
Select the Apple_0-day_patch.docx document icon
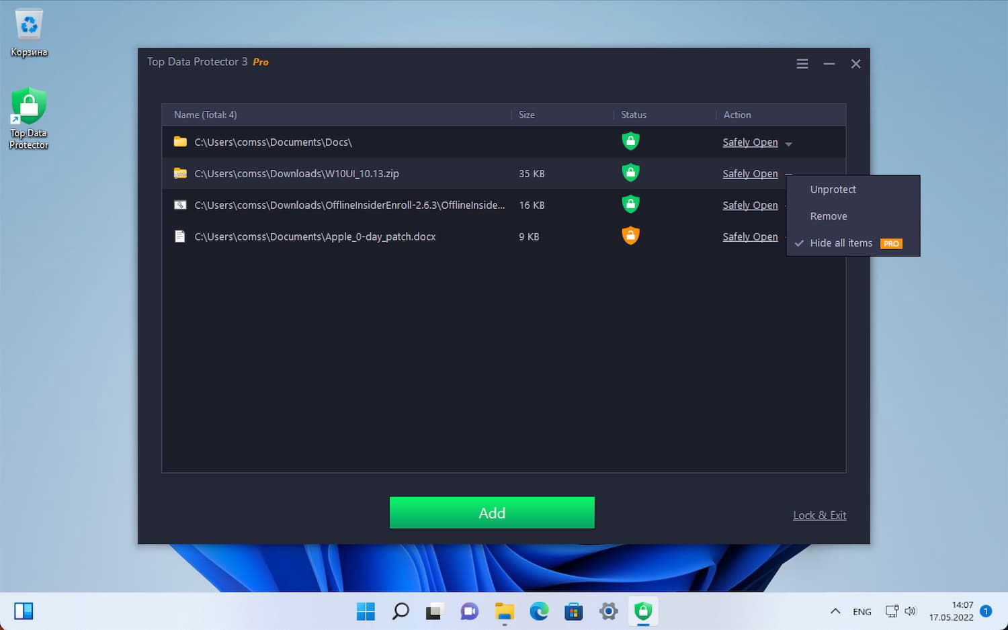180,236
